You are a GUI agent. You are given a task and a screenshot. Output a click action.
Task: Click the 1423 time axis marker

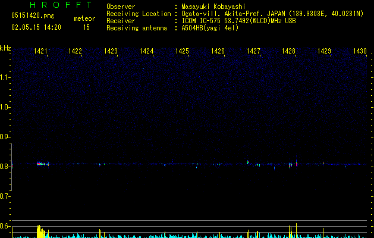click(111, 51)
